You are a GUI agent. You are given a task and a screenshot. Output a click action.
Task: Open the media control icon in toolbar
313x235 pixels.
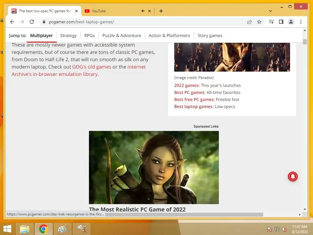click(271, 22)
